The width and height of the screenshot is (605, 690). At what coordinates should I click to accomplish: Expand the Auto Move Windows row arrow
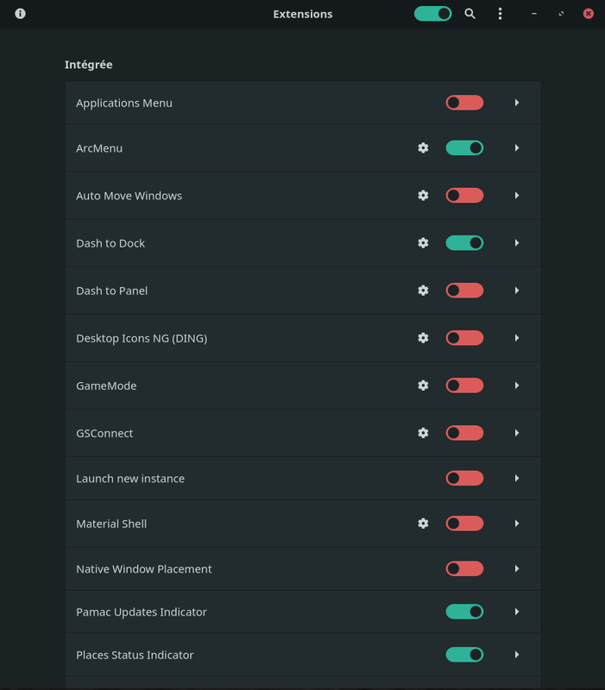(517, 196)
